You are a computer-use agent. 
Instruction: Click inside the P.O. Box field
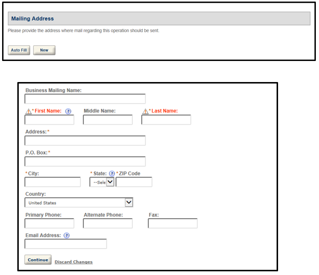click(x=85, y=161)
